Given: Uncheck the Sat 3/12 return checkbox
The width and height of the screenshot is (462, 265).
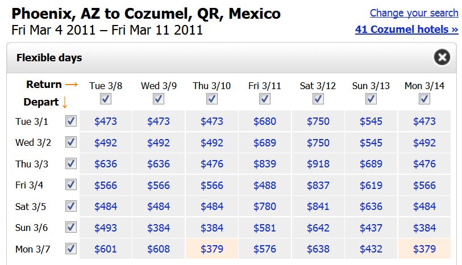Looking at the screenshot, I should (318, 99).
